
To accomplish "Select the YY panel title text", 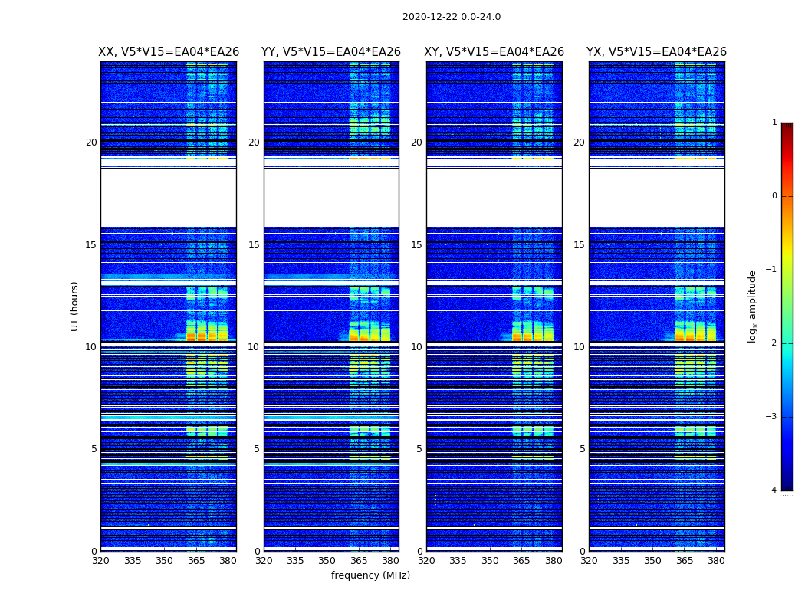I will click(x=331, y=52).
